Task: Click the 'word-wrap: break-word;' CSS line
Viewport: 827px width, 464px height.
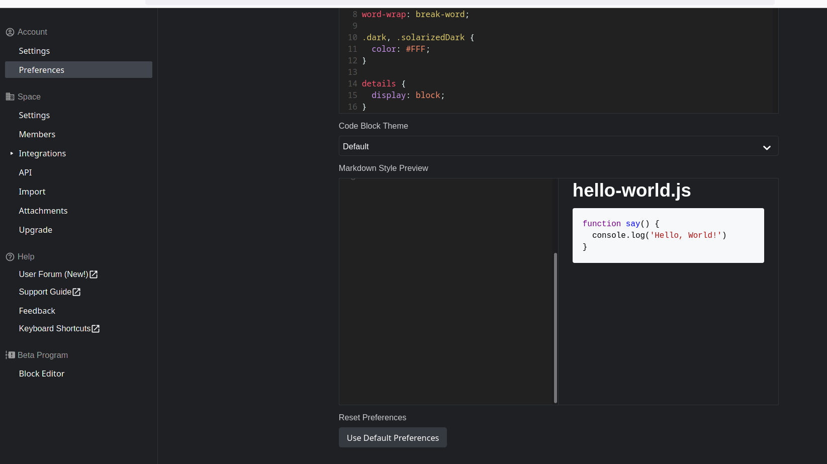Action: pyautogui.click(x=415, y=15)
